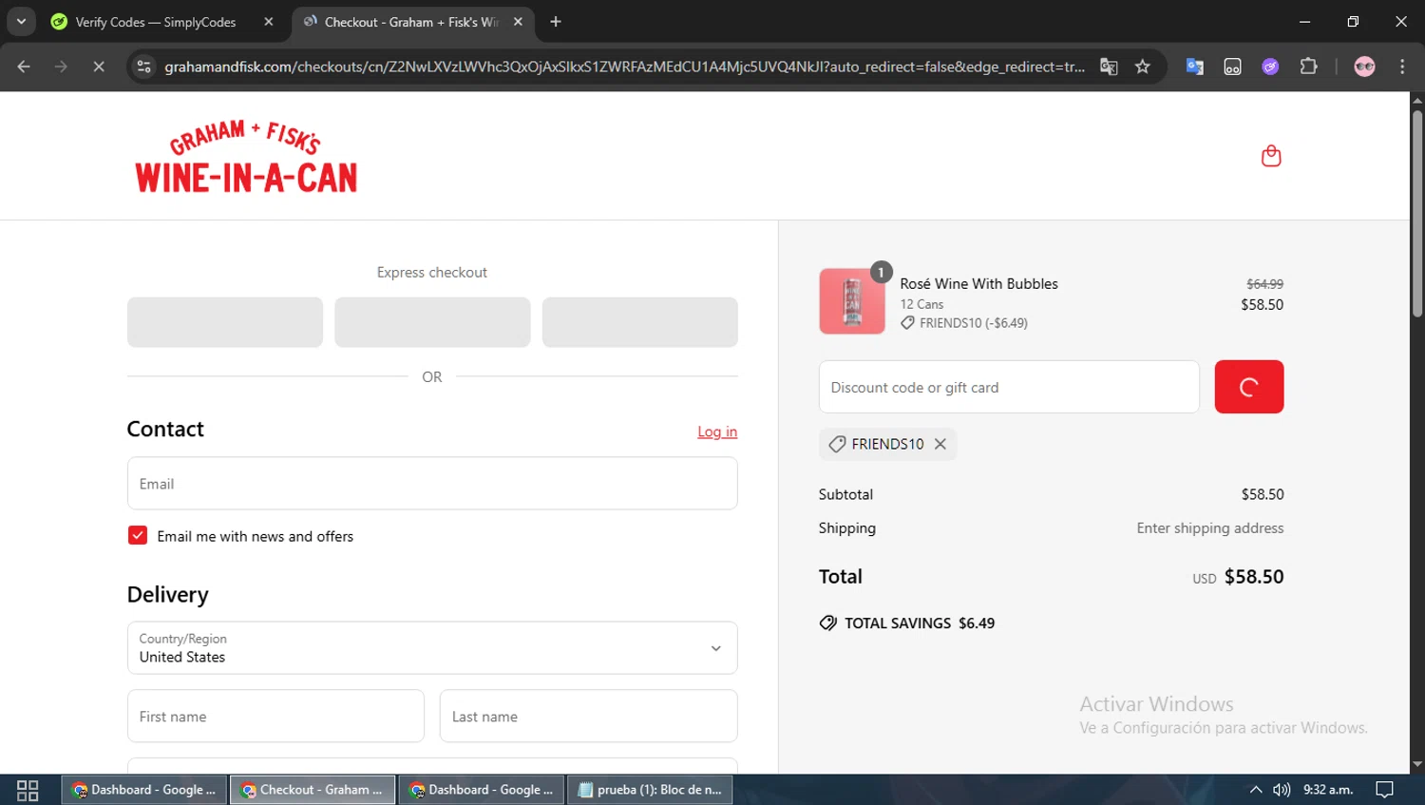Click the browser forward arrow
The height and width of the screenshot is (805, 1425).
pyautogui.click(x=61, y=67)
